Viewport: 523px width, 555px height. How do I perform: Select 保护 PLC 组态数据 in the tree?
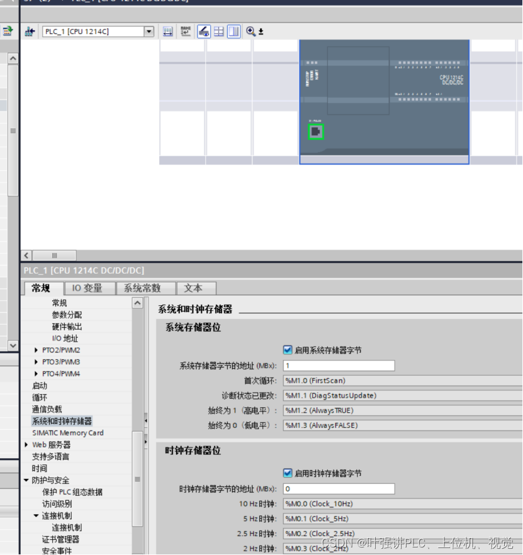click(72, 492)
